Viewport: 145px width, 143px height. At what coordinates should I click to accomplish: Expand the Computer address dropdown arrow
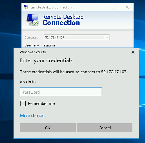[x=107, y=37]
